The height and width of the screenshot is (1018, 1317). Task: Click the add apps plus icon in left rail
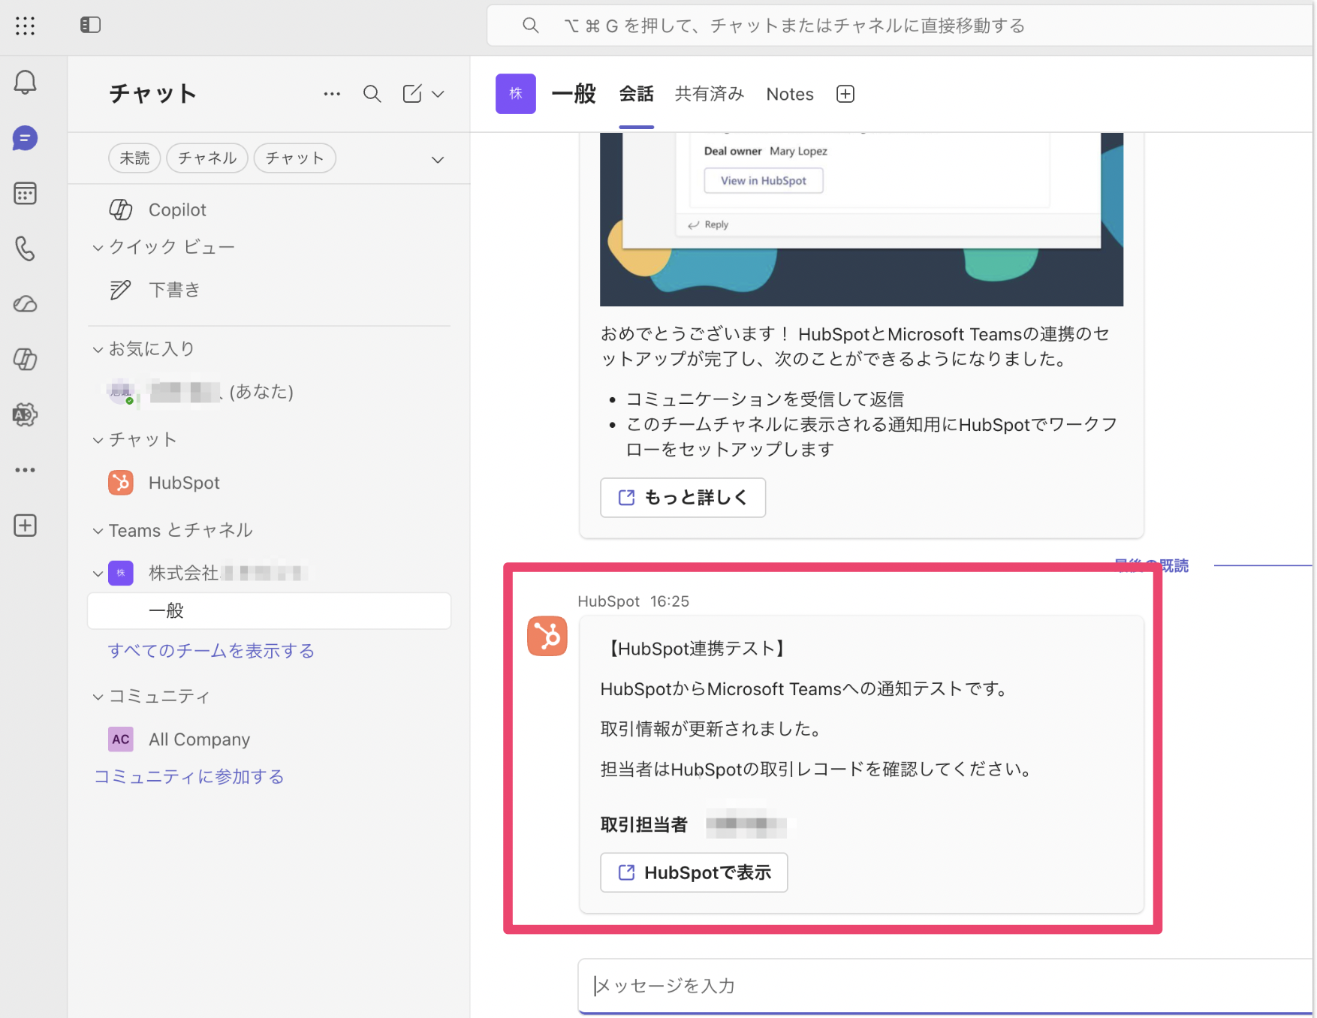pos(25,526)
